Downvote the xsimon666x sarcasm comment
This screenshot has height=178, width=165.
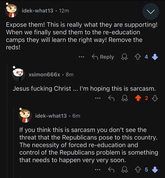click(x=155, y=98)
